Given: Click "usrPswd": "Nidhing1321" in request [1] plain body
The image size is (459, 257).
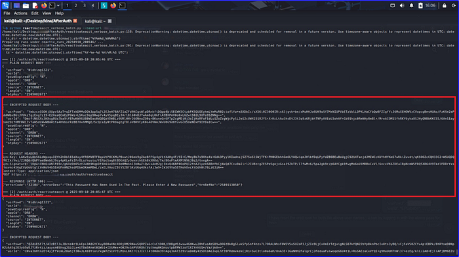Looking at the screenshot, I should tap(30, 70).
